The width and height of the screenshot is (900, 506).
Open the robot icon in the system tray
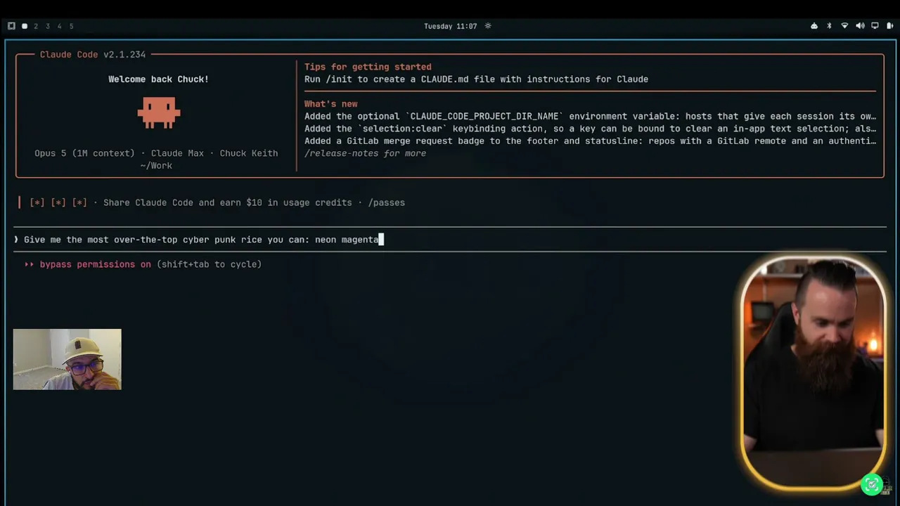(x=814, y=26)
